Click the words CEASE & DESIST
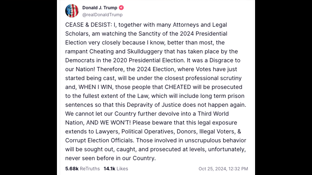 point(88,25)
